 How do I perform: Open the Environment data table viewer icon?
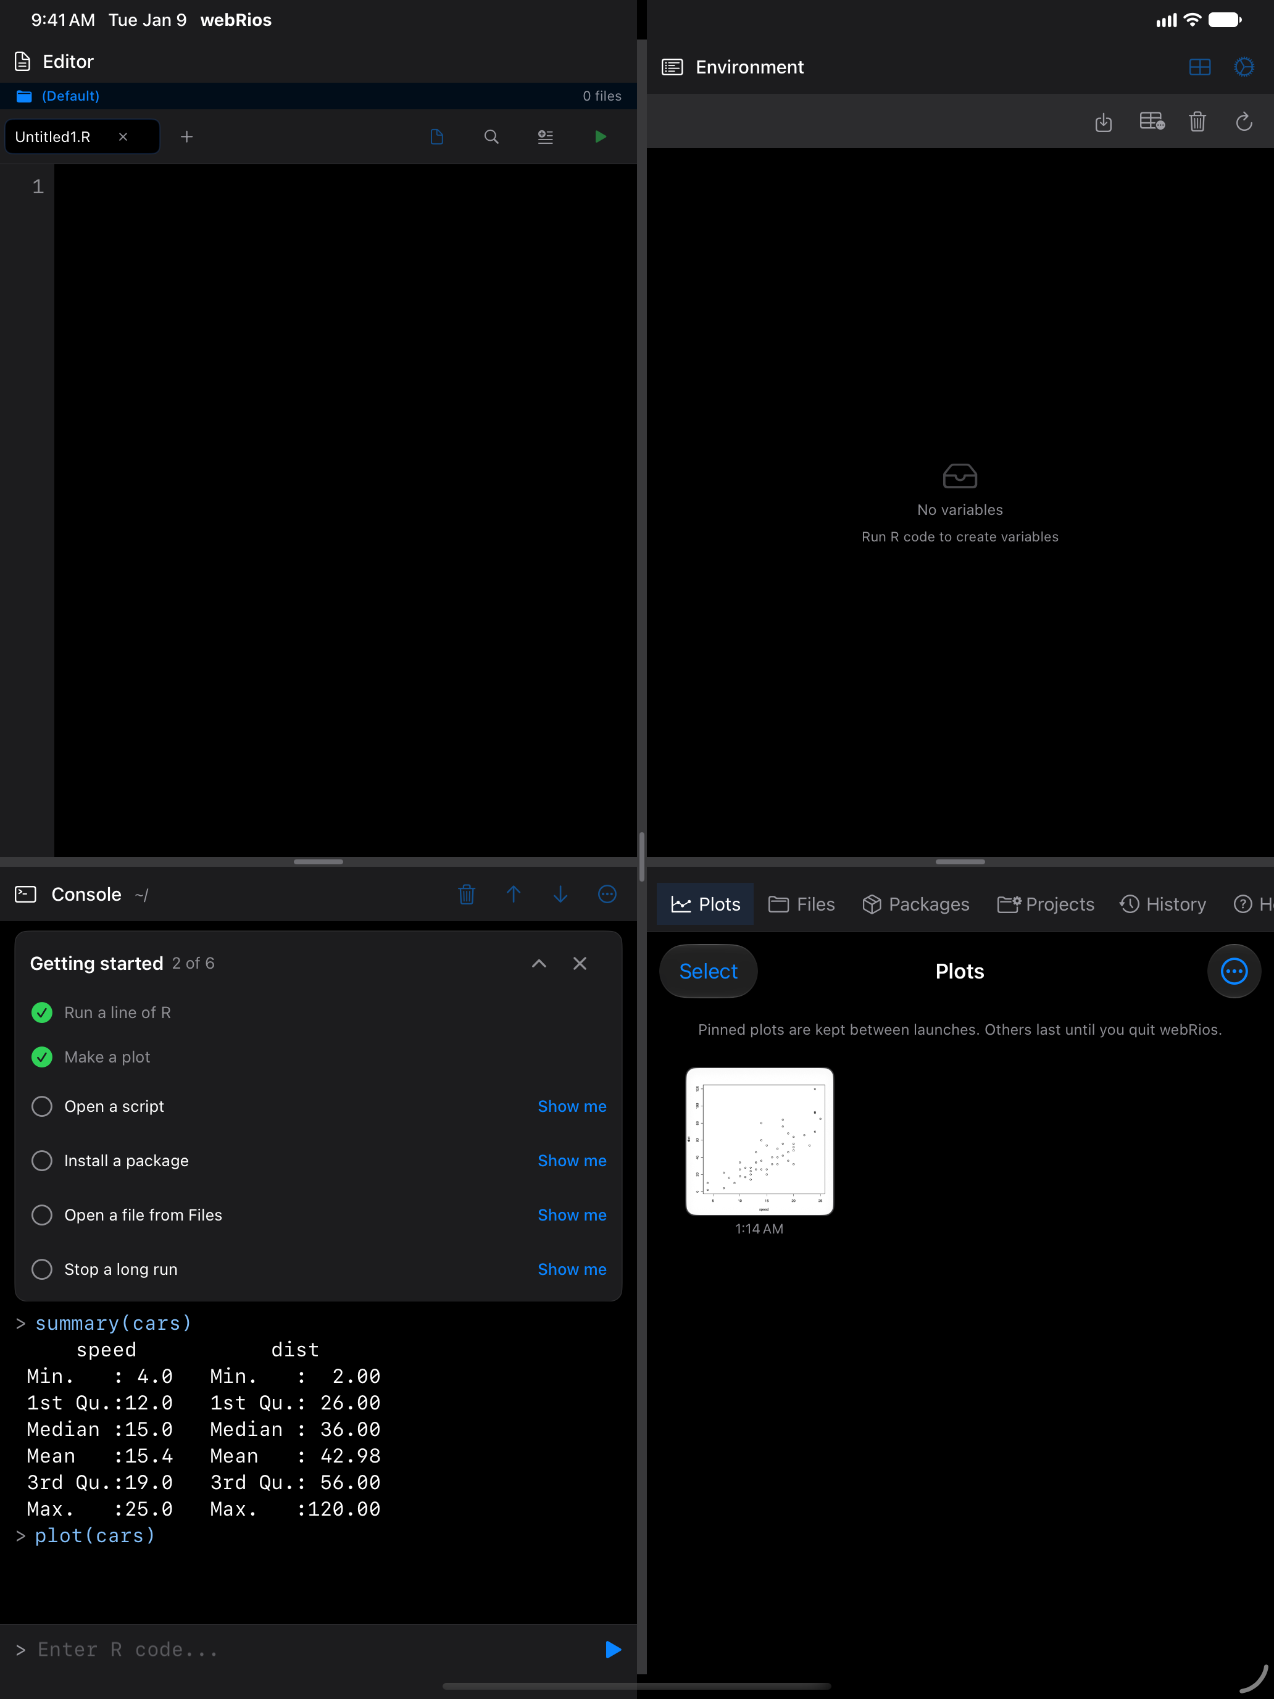click(x=1151, y=122)
